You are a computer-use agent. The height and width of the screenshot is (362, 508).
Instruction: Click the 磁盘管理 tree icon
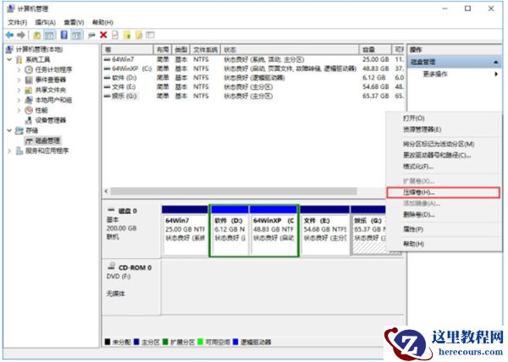coord(29,140)
